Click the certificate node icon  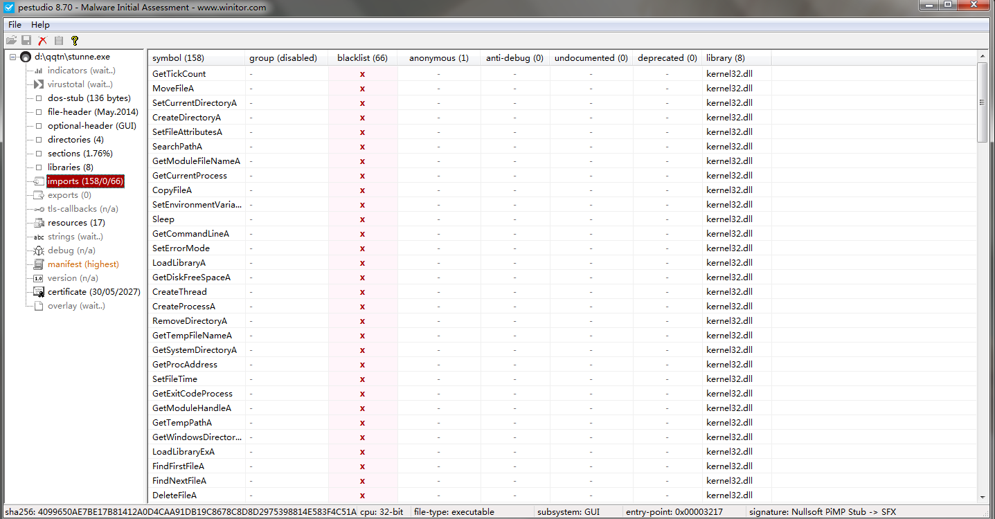pyautogui.click(x=39, y=292)
